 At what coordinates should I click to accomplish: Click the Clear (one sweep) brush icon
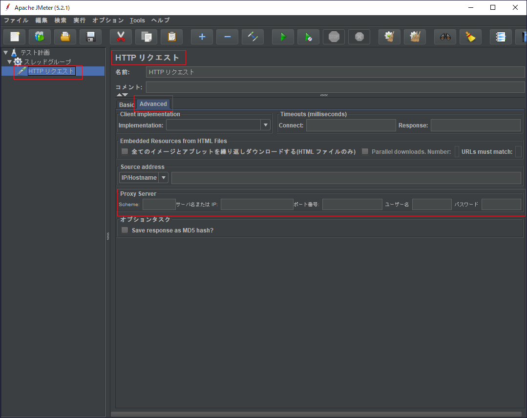(389, 36)
